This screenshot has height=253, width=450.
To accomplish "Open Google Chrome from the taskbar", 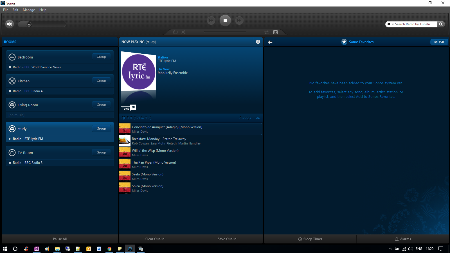I will pyautogui.click(x=109, y=249).
